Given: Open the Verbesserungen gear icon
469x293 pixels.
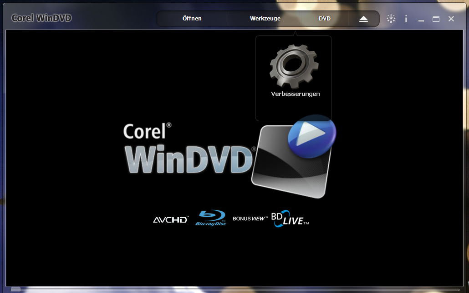Looking at the screenshot, I should tap(294, 66).
